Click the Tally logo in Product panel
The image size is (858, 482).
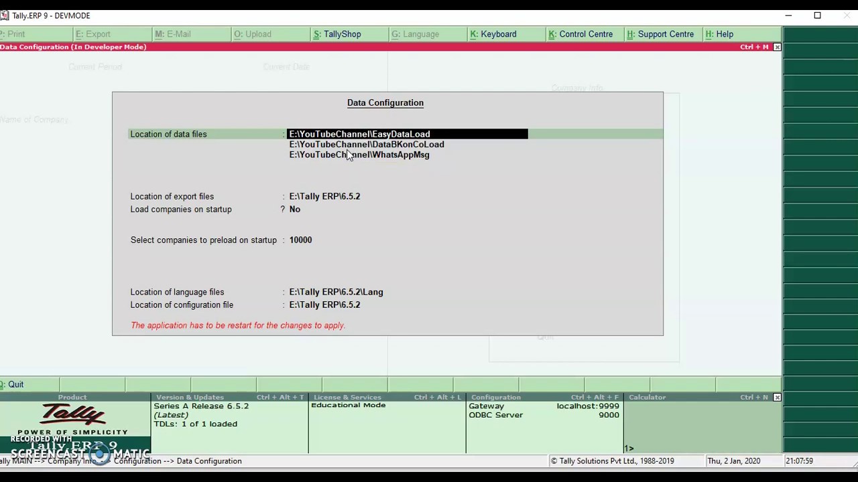(74, 415)
